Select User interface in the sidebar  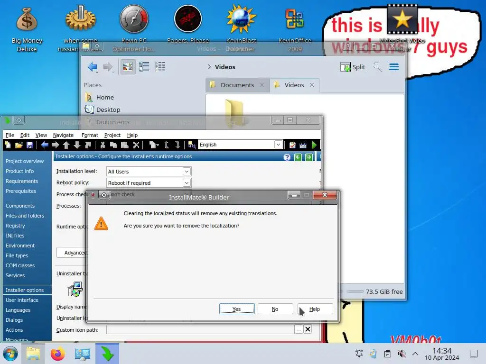pos(22,300)
